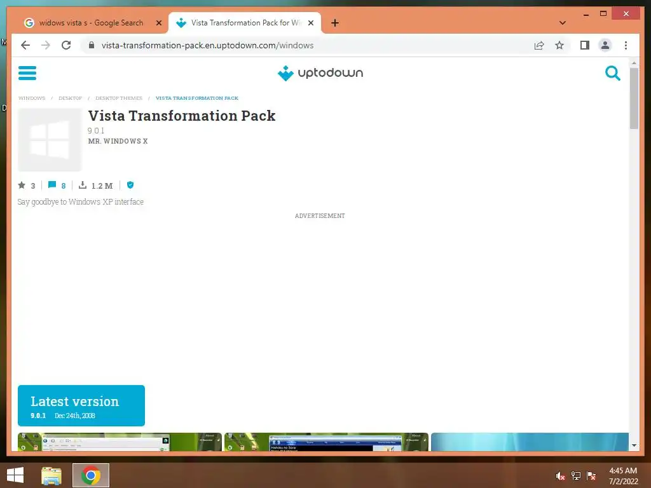Click the browser forward arrow
651x488 pixels.
[46, 45]
